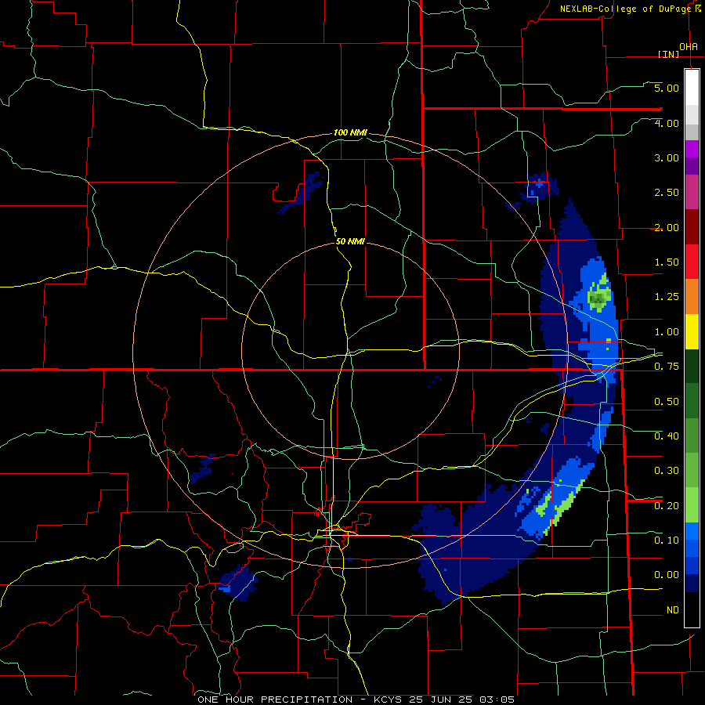Click the OHA product label
Viewport: 705px width, 705px height.
(689, 46)
